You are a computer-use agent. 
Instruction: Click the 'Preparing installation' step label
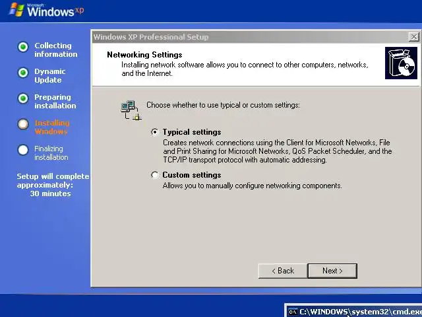tap(55, 101)
